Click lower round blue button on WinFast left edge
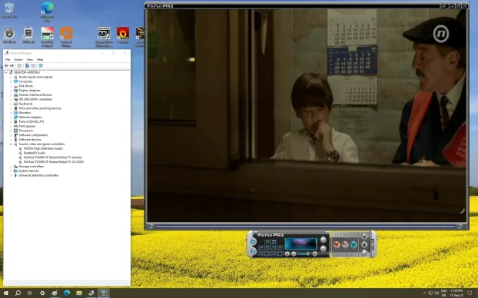The image size is (478, 298). point(253,251)
